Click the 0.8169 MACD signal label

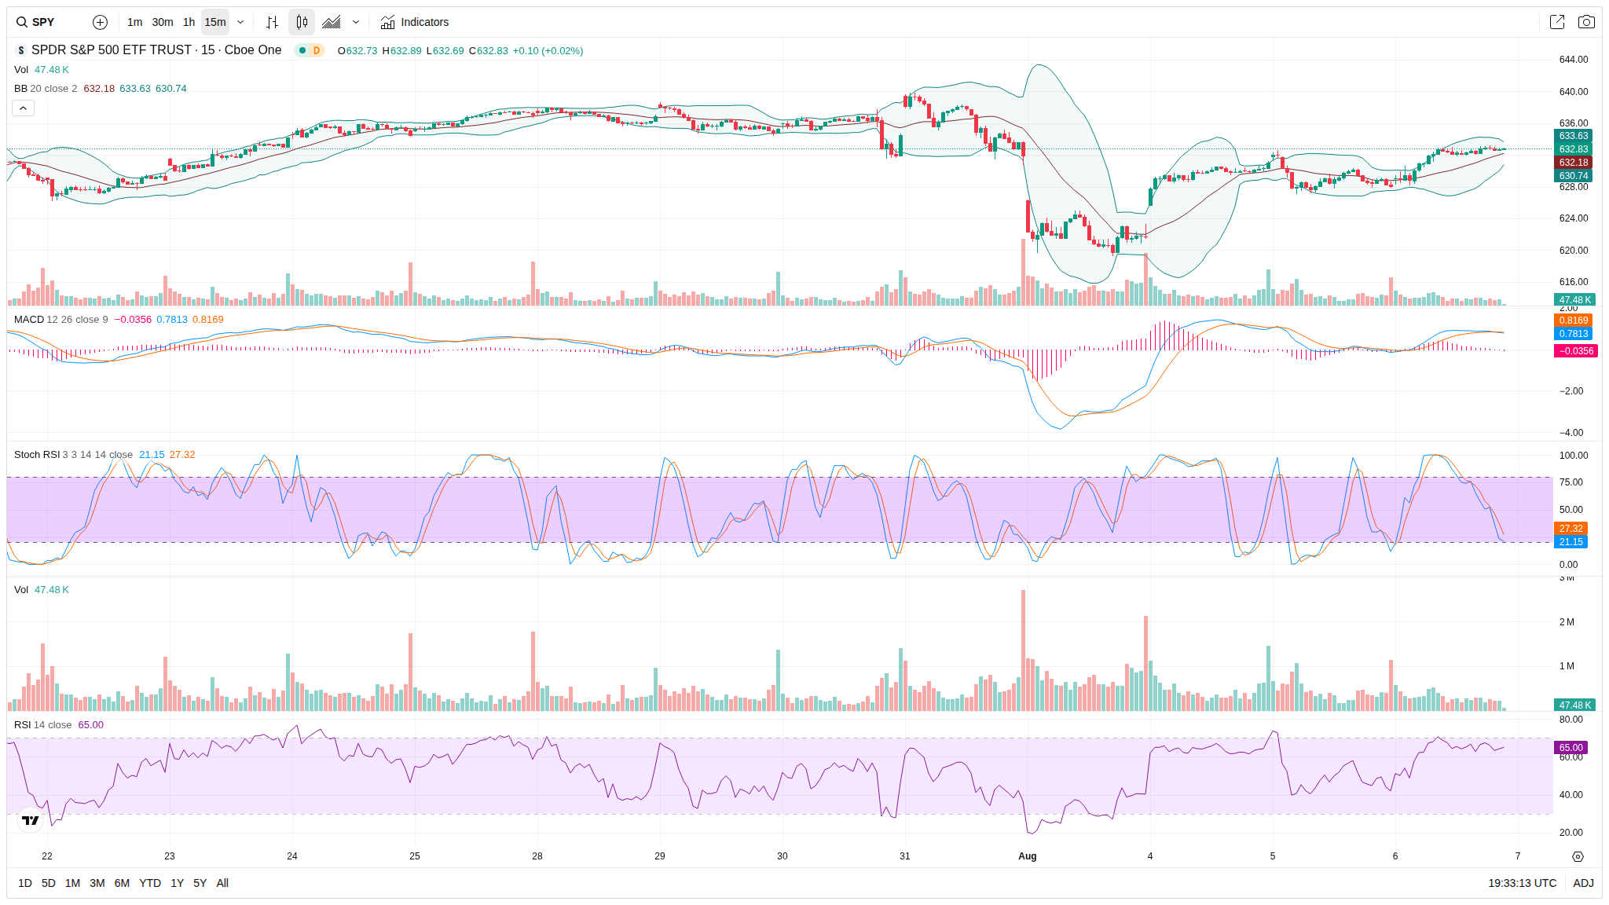(1573, 321)
